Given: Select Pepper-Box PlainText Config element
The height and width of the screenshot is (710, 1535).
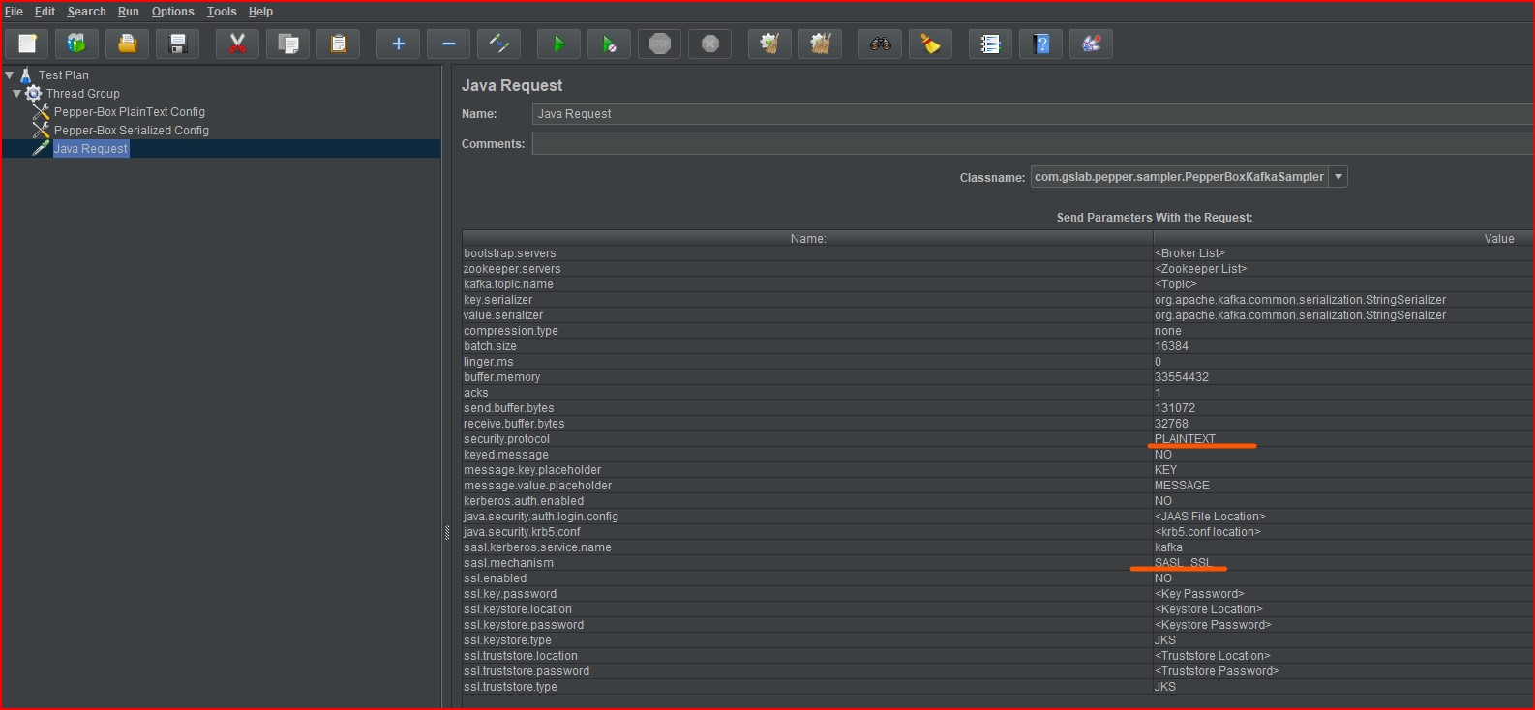Looking at the screenshot, I should click(129, 112).
